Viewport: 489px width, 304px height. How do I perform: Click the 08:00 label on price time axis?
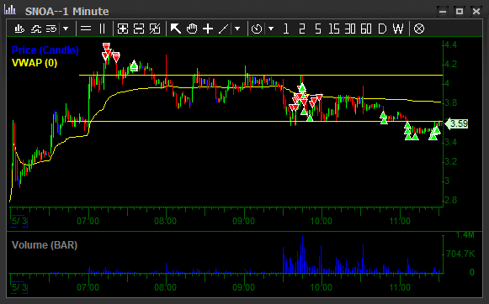[165, 221]
